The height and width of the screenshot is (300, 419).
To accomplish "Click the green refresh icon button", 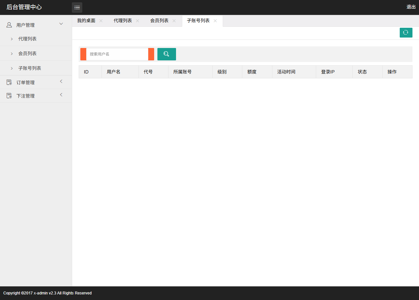I will (406, 33).
